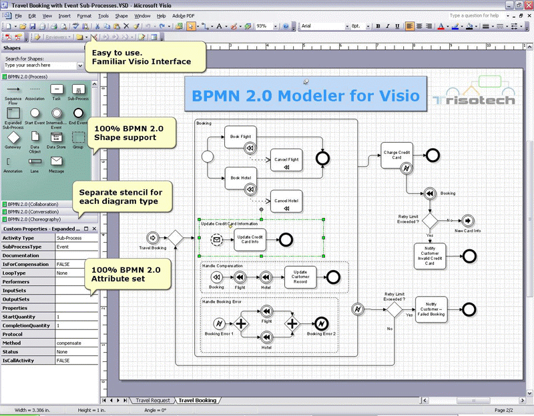Run the spelling check tool
534x416 pixels.
coord(75,26)
